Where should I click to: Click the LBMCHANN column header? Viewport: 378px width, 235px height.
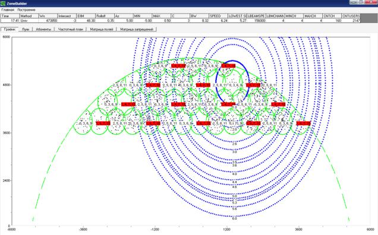[275, 16]
